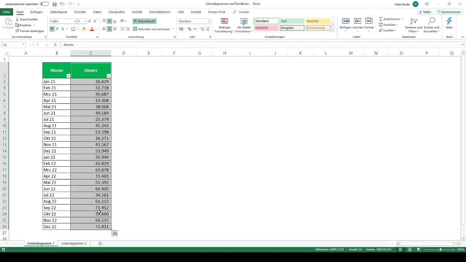Click the Ideen lightning icon
Image resolution: width=466 pixels, height=262 pixels.
pyautogui.click(x=449, y=21)
